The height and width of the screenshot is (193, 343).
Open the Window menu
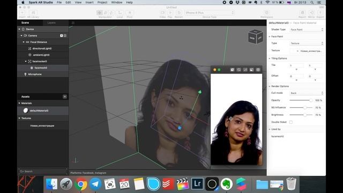117,2
